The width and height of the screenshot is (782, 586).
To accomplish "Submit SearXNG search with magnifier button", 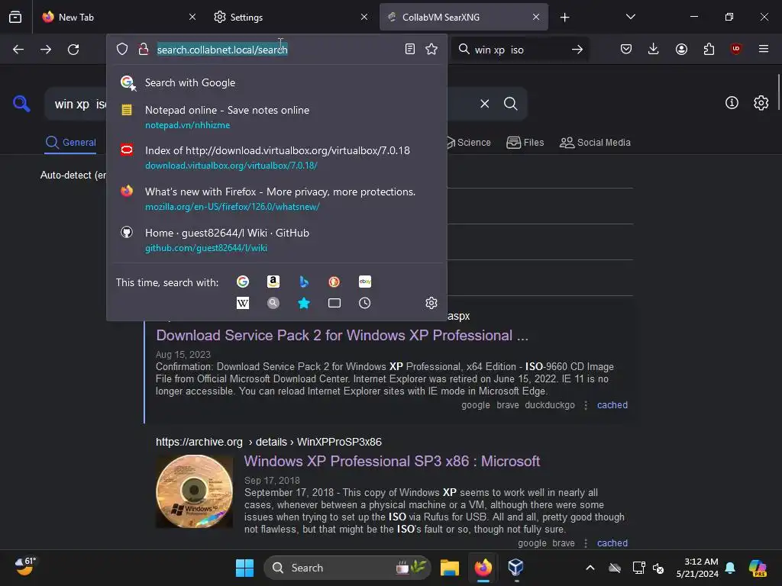I will pyautogui.click(x=510, y=104).
